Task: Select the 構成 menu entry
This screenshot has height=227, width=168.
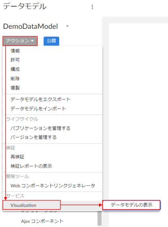Action: pyautogui.click(x=15, y=69)
